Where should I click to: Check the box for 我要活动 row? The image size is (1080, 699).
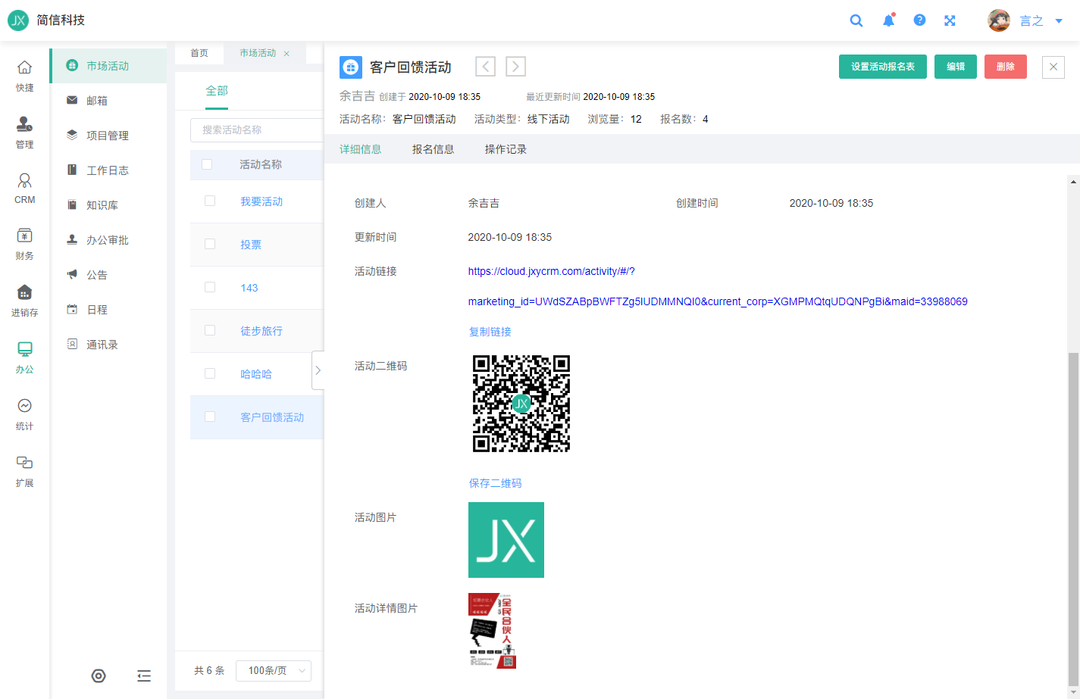coord(210,201)
